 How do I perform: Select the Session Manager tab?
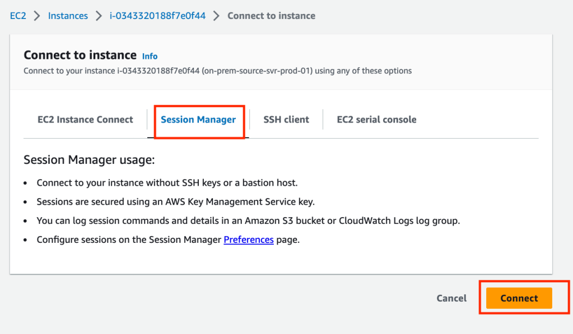198,119
